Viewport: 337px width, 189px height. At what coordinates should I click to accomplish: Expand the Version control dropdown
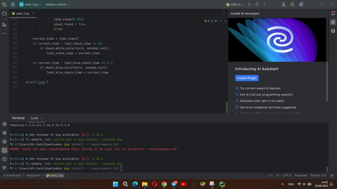pos(57,4)
